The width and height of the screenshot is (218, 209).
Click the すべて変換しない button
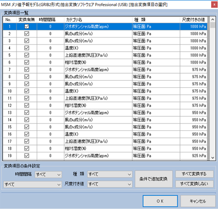[194, 184]
